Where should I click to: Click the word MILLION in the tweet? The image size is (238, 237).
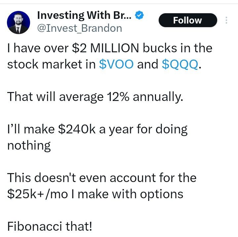(x=114, y=48)
